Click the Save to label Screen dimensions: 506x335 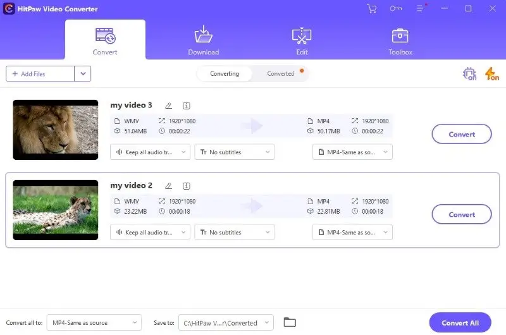click(164, 323)
